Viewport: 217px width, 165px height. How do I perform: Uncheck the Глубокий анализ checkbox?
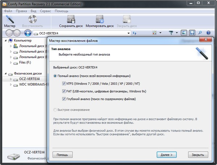64,99
